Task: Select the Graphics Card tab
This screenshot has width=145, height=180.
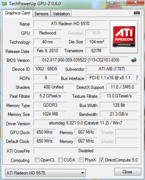Action: pos(17,13)
